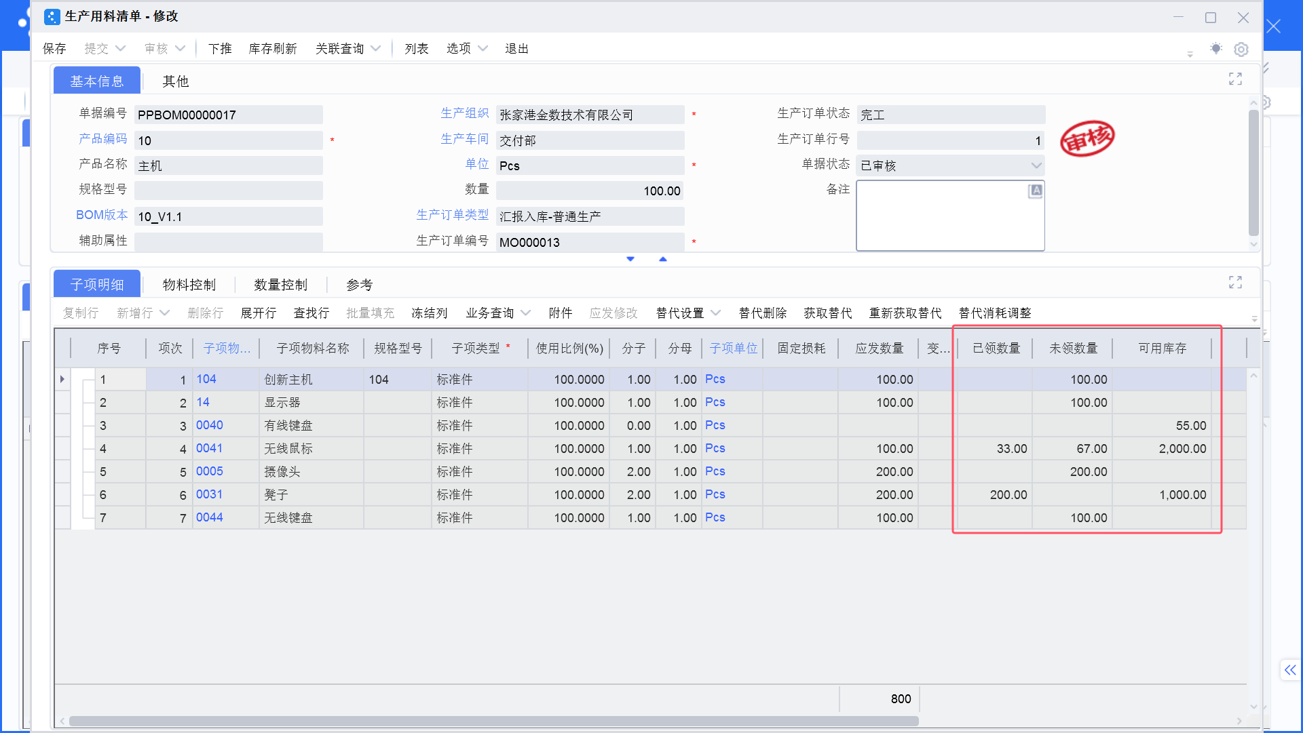Expand the 业务查询 dropdown arrow
Viewport: 1303px width, 733px height.
click(x=525, y=313)
